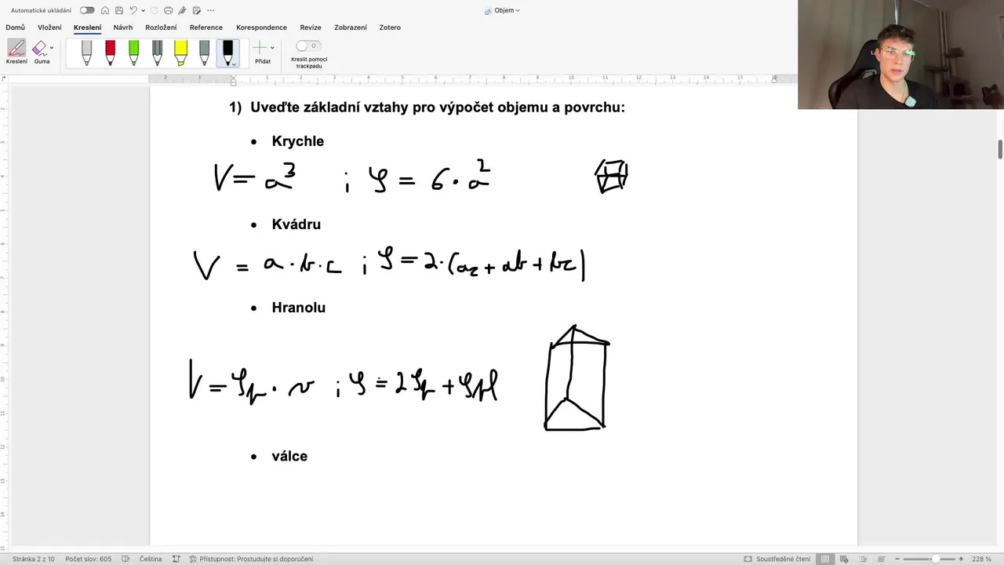
Task: Expand the undo history dropdown
Action: (143, 10)
